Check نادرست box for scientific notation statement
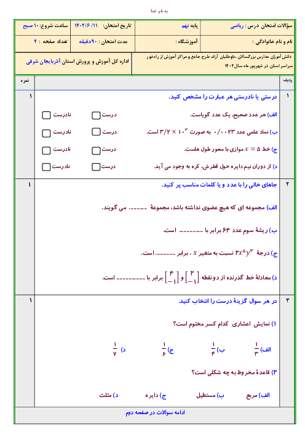Viewport: 305px width, 432px height. tap(46, 133)
